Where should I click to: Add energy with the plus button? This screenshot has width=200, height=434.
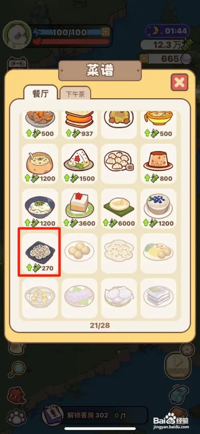(105, 32)
